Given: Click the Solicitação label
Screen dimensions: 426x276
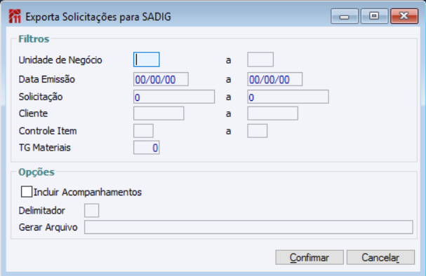Looking at the screenshot, I should 41,97.
